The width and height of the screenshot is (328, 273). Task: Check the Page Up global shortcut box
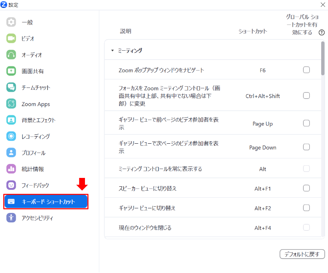click(306, 123)
